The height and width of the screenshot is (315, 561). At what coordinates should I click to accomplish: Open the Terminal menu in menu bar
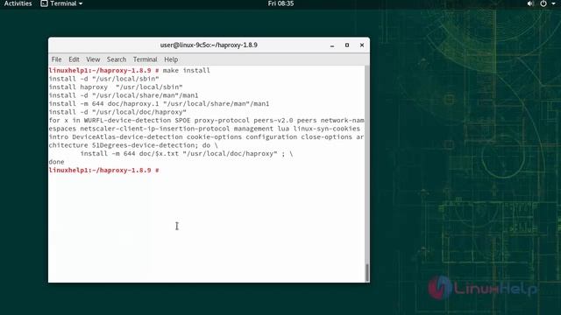point(146,59)
